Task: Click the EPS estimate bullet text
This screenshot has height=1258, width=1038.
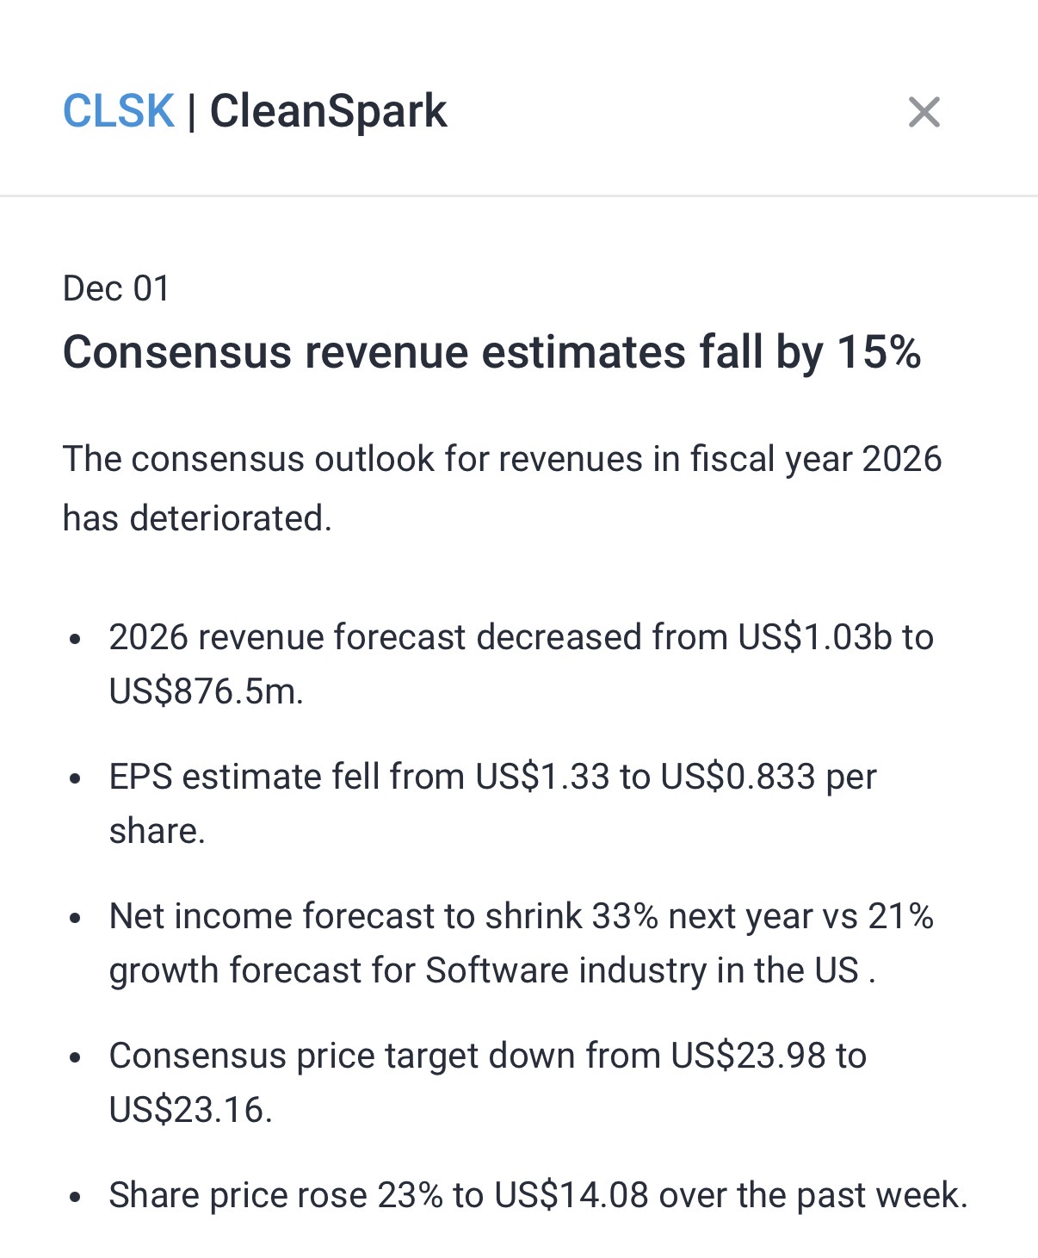Action: (492, 803)
